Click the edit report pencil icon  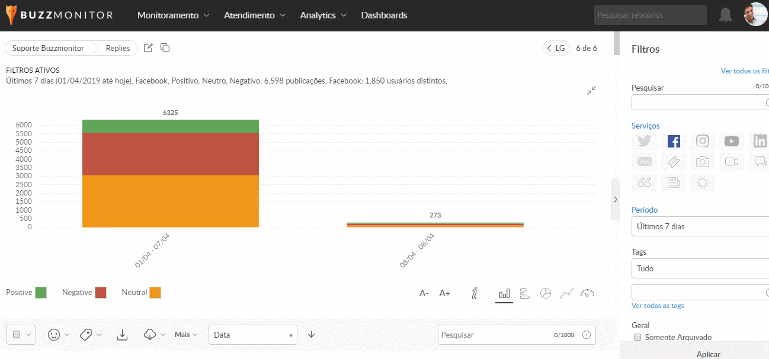pyautogui.click(x=149, y=48)
